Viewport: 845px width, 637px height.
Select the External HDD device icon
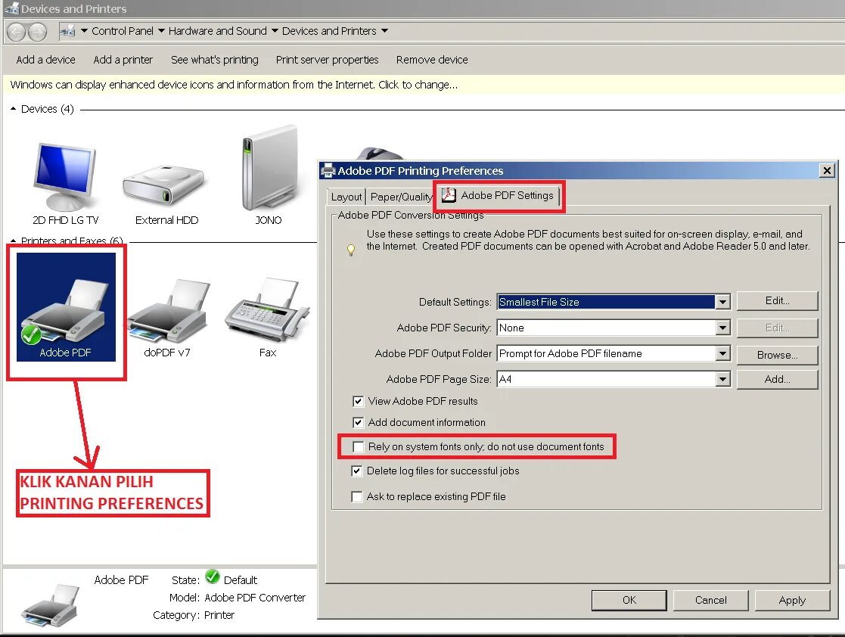[x=164, y=185]
